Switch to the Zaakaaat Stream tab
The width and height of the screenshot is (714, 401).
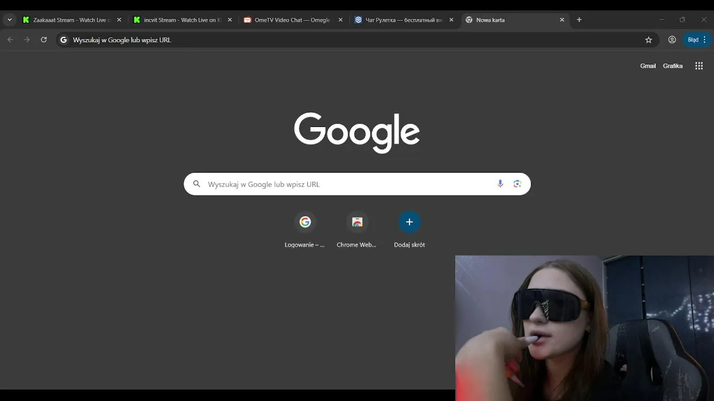(72, 20)
